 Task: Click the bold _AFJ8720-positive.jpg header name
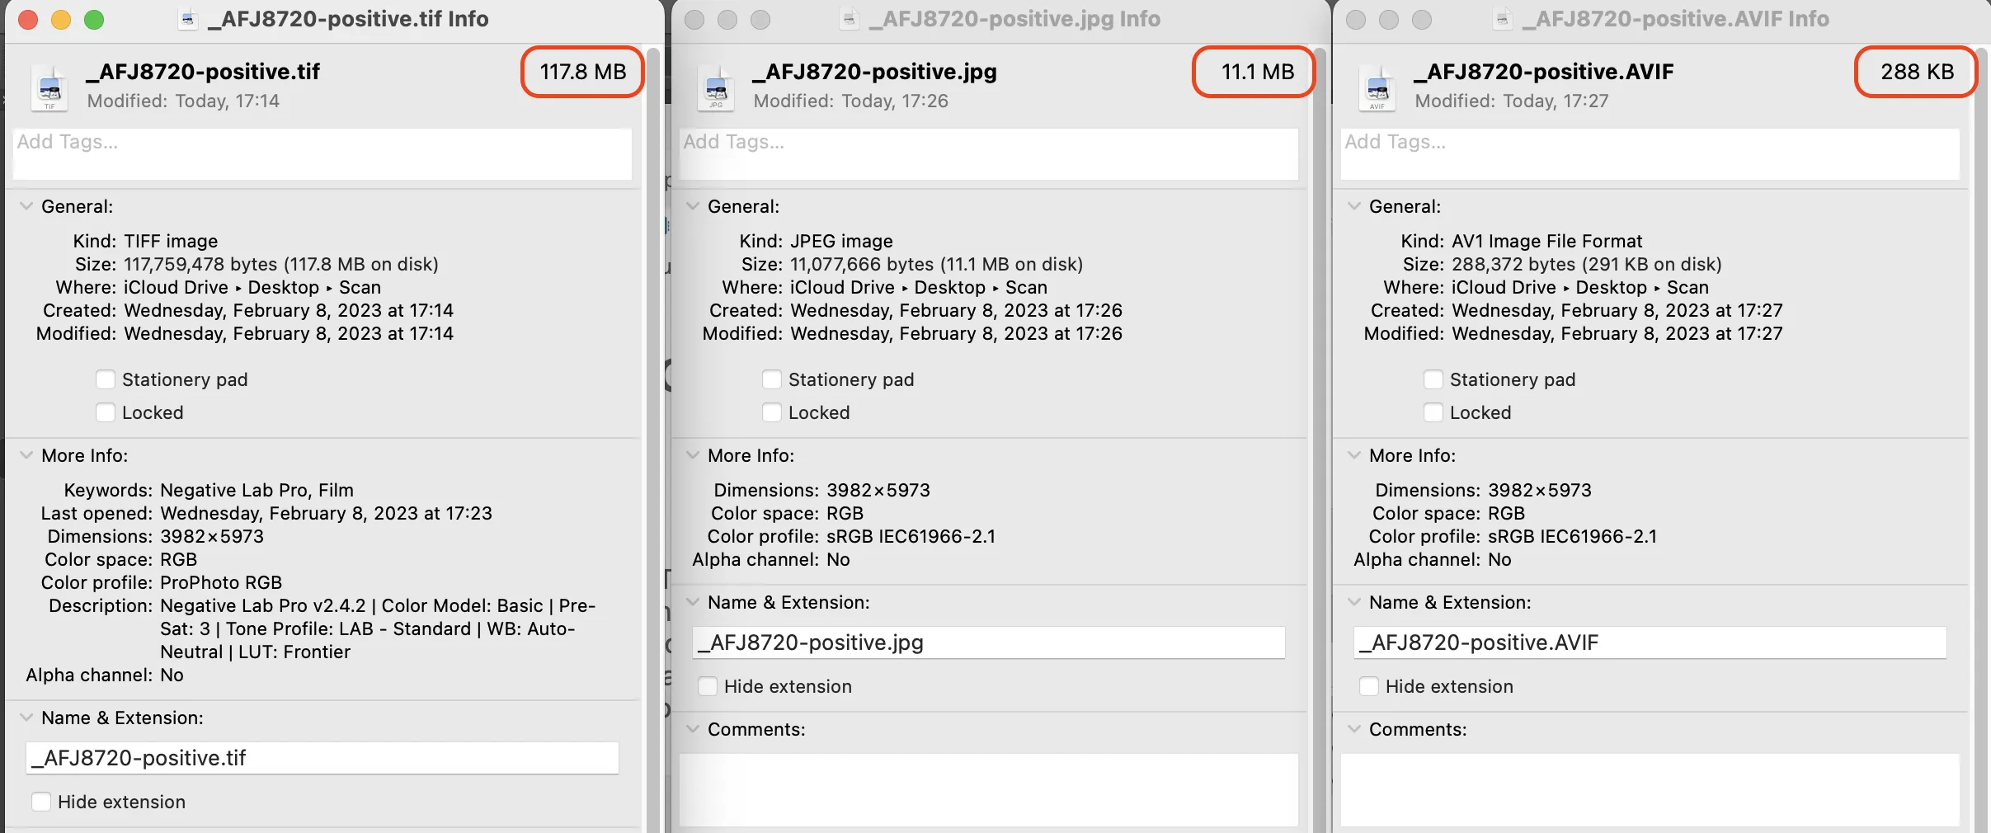point(875,72)
